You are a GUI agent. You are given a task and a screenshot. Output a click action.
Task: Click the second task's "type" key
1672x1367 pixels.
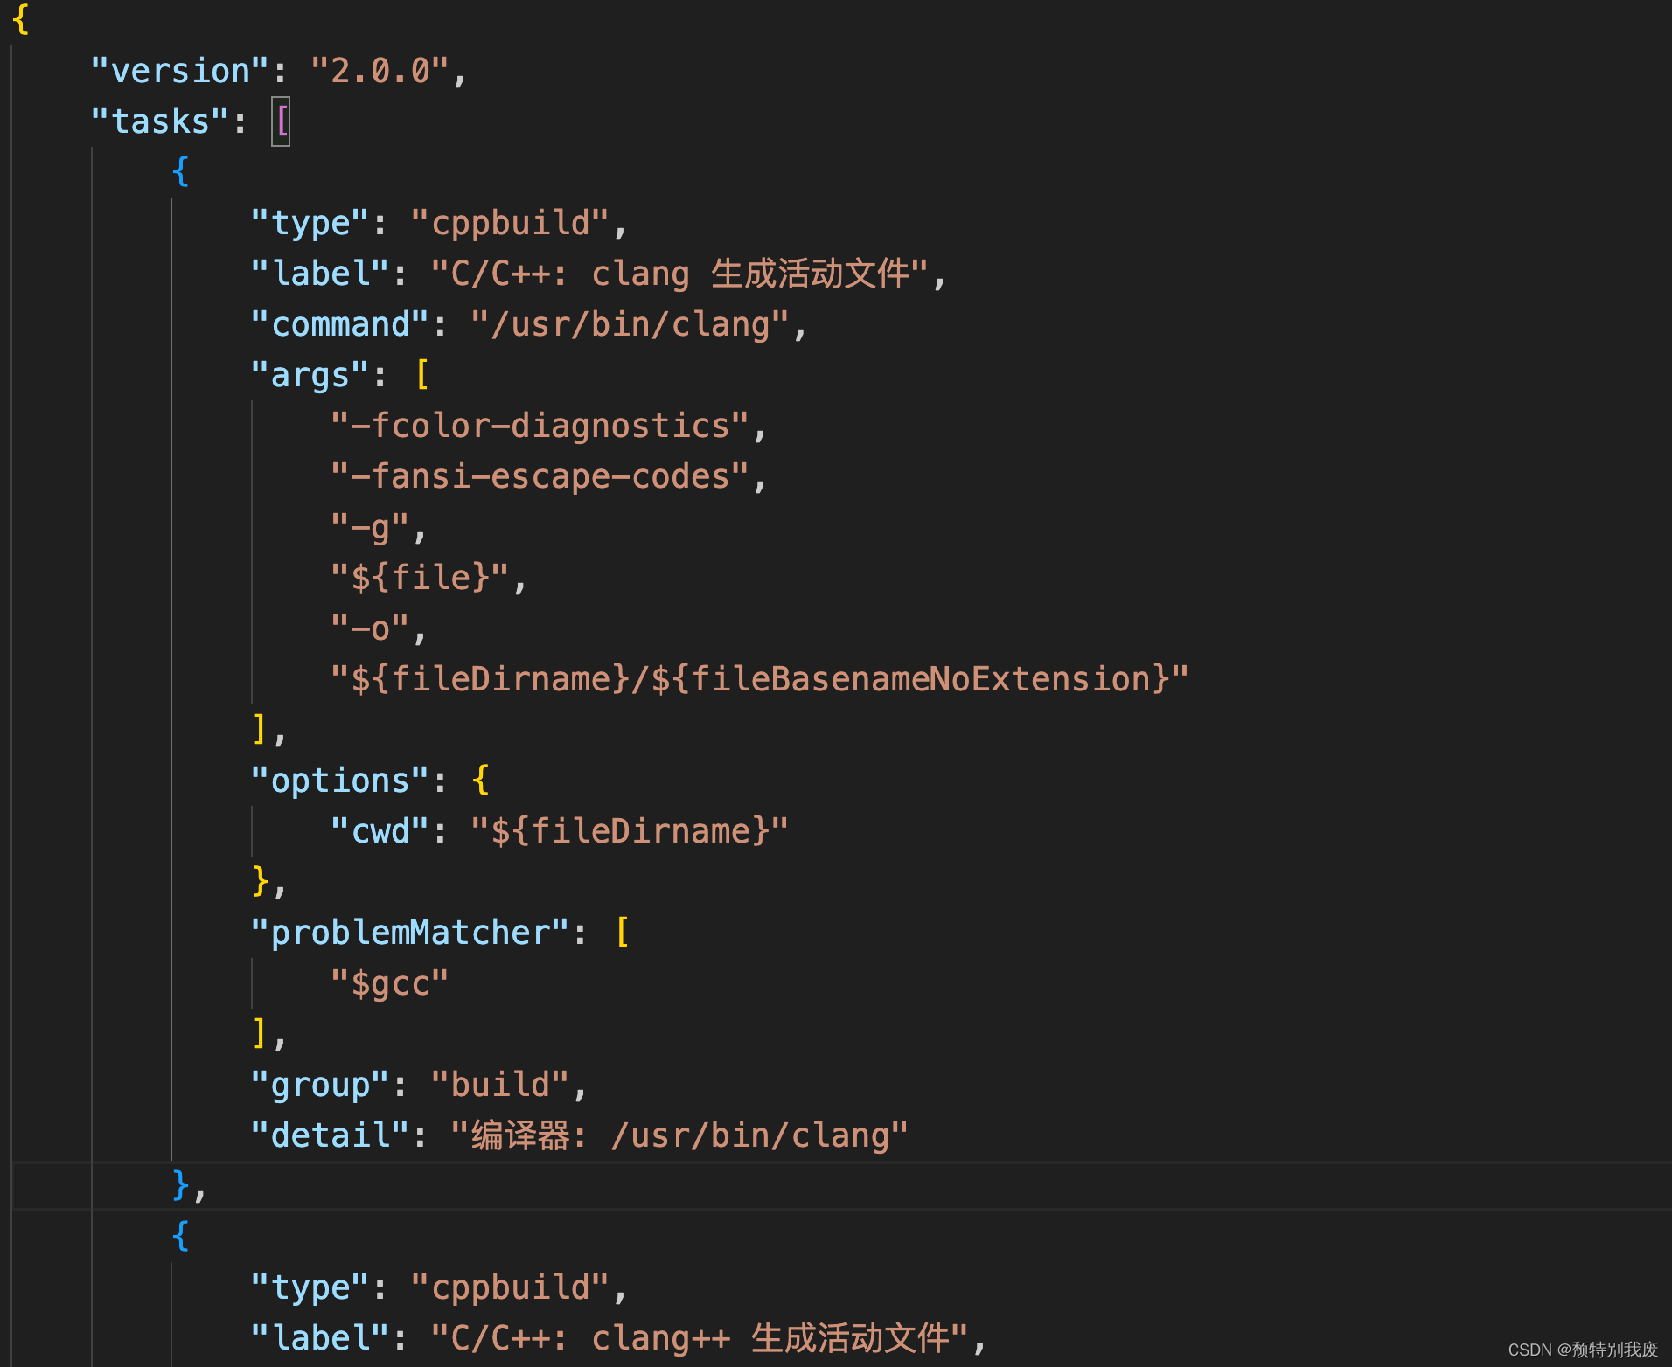(x=310, y=1287)
